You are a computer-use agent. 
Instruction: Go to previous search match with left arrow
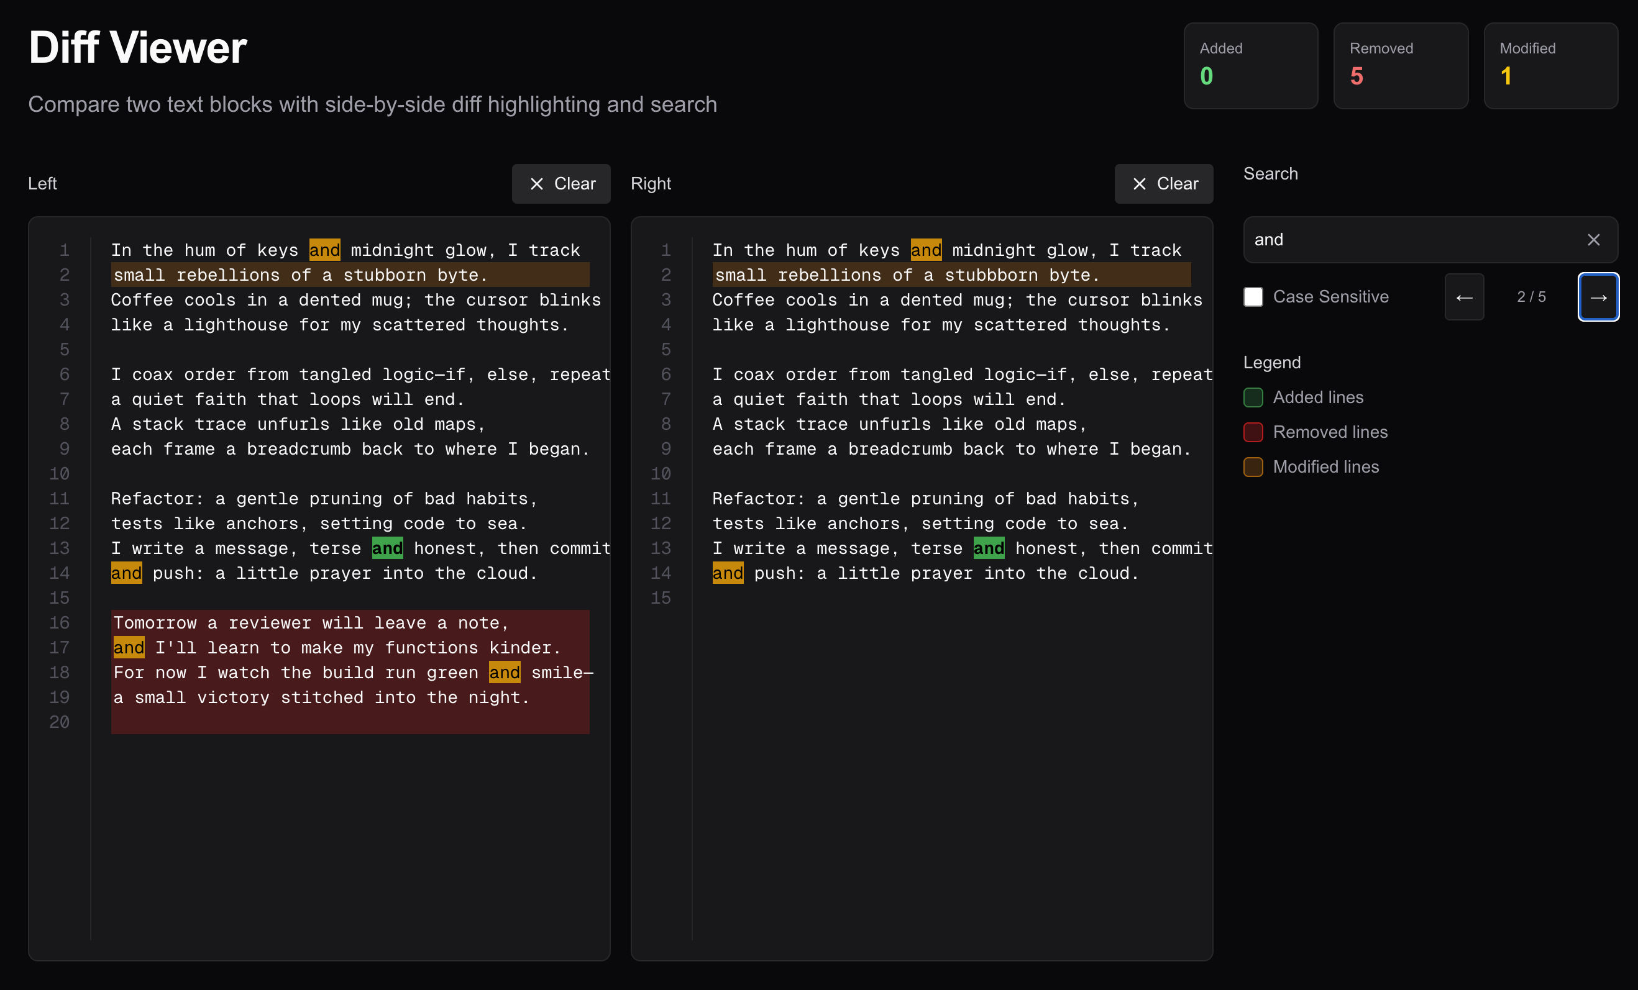(1465, 297)
